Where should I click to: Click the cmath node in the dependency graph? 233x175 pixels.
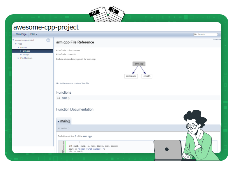(146, 76)
